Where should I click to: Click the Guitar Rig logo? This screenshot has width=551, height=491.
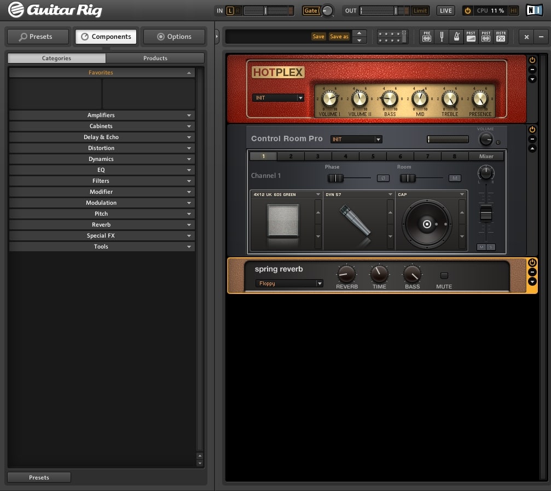pos(55,10)
